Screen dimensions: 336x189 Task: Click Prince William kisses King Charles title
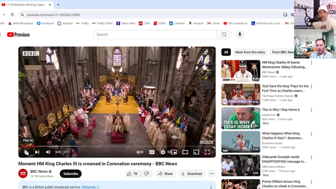click(285, 184)
